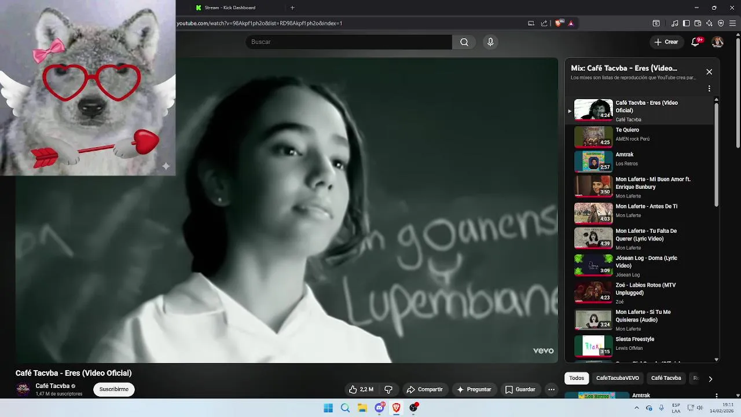741x417 pixels.
Task: Click the sparkle icon on wolf overlay
Action: click(166, 166)
